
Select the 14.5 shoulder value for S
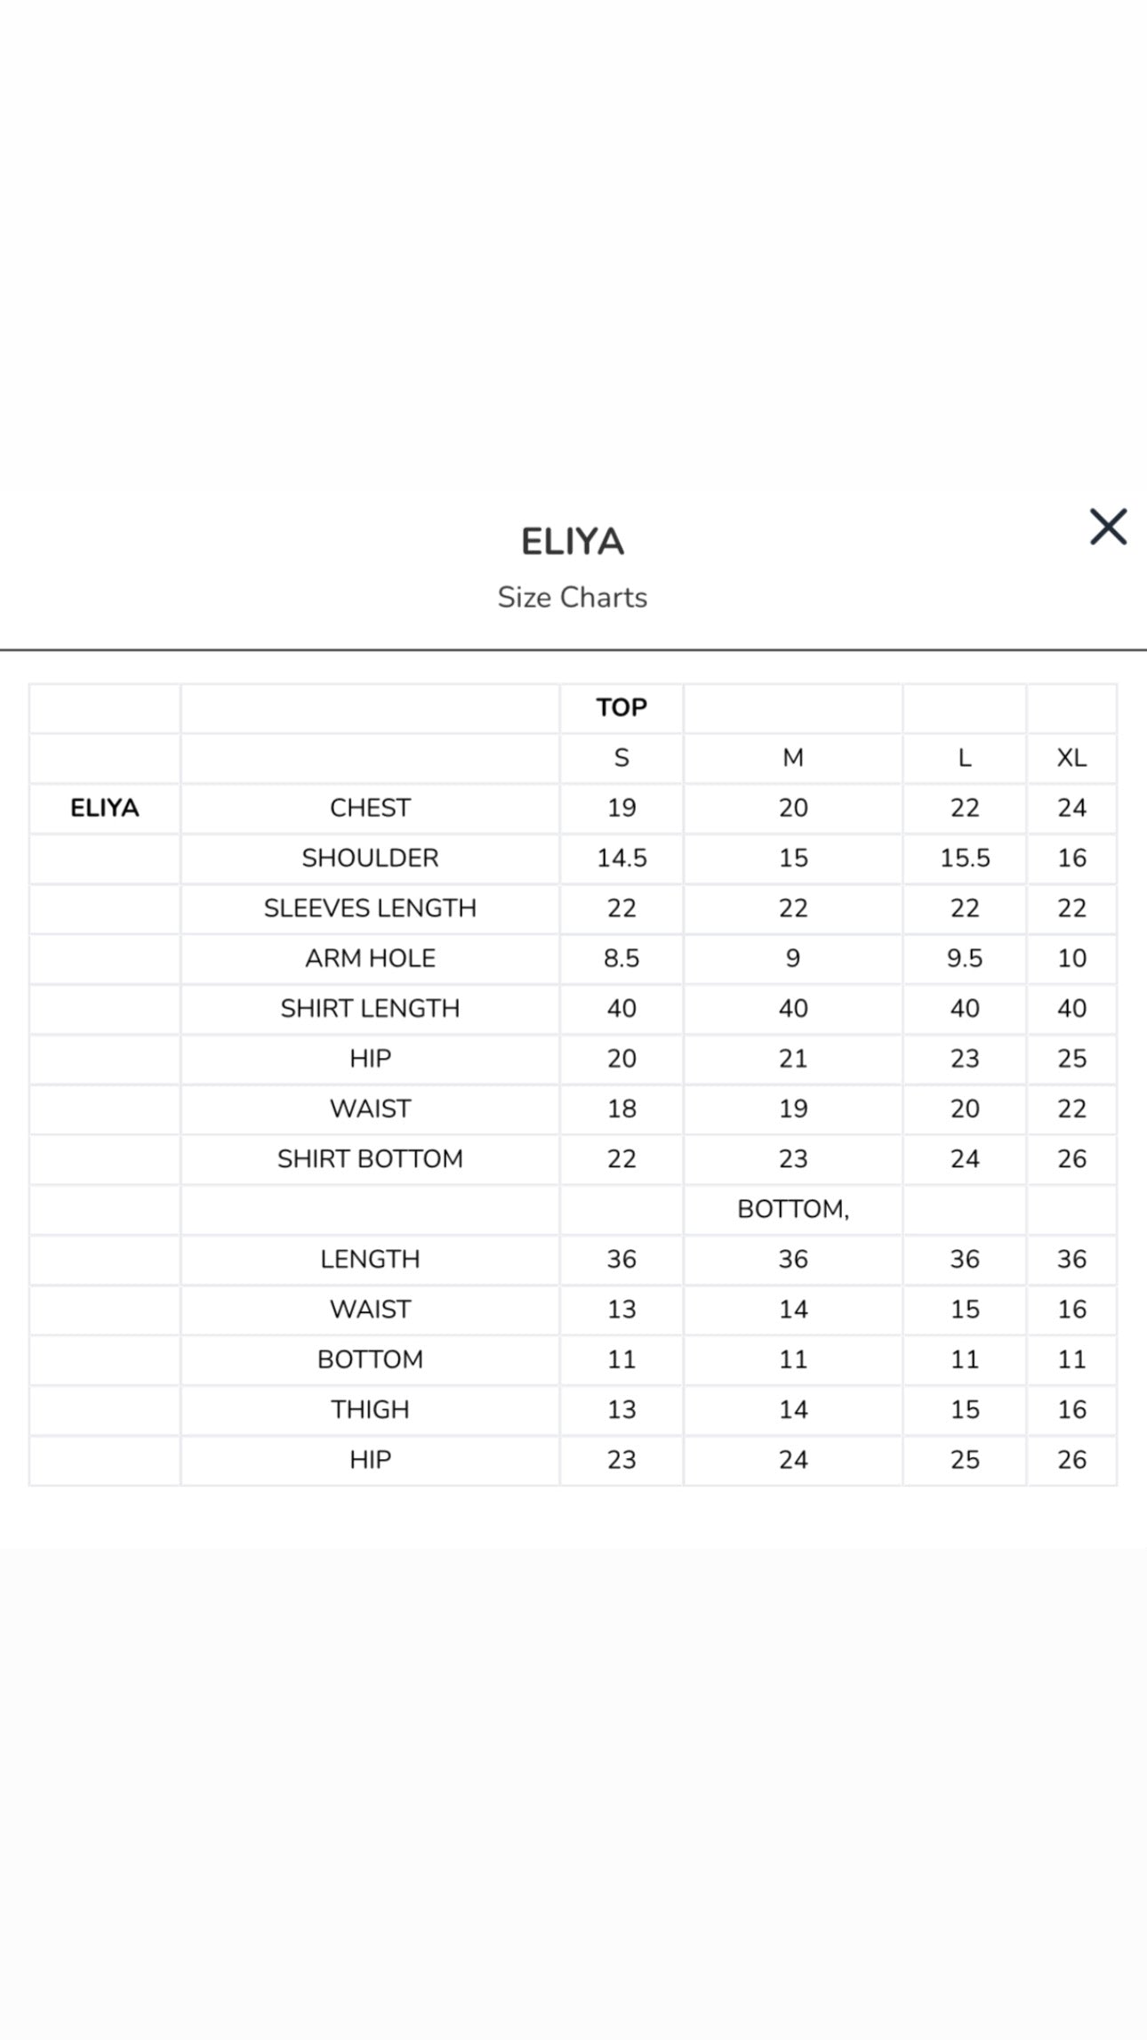pyautogui.click(x=622, y=858)
